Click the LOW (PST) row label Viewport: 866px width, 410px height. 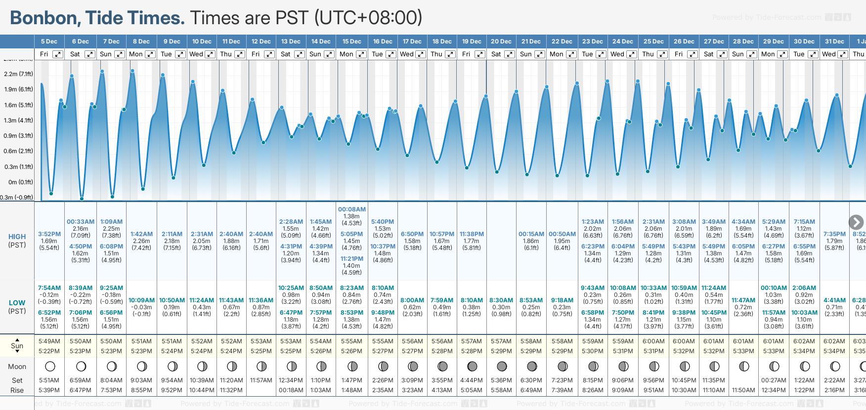pos(17,307)
